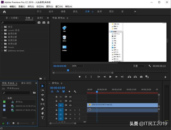
Task: Select the Hand tool
Action: pyautogui.click(x=42, y=113)
